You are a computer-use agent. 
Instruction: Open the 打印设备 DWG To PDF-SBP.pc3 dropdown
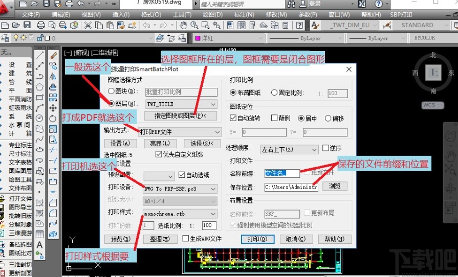(x=180, y=189)
